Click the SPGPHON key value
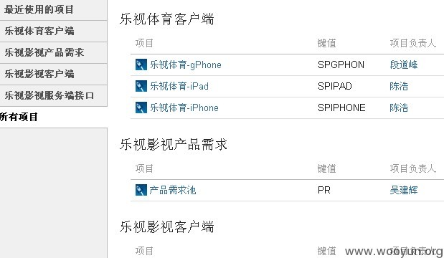 click(x=341, y=64)
